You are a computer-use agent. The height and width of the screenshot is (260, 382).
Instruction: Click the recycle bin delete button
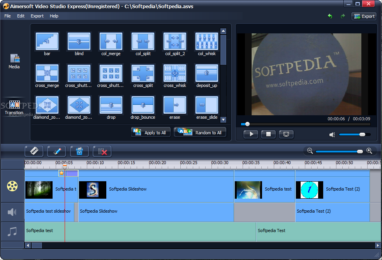point(79,151)
